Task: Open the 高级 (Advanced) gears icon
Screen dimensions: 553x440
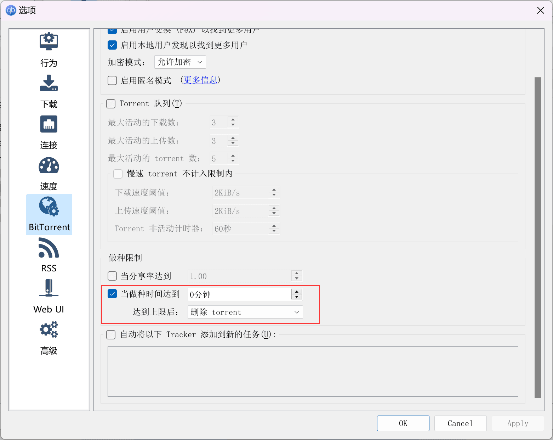Action: coord(49,329)
